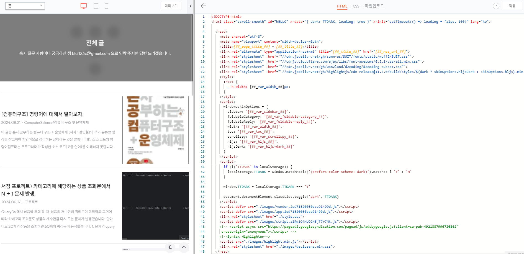Click the 미리보기 button
Image resolution: width=524 pixels, height=254 pixels.
pos(171,6)
